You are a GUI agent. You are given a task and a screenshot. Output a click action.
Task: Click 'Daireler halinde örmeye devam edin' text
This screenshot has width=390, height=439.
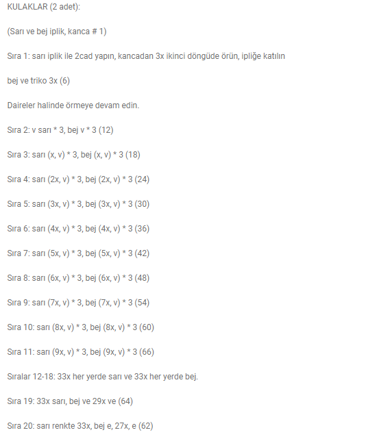pyautogui.click(x=73, y=105)
